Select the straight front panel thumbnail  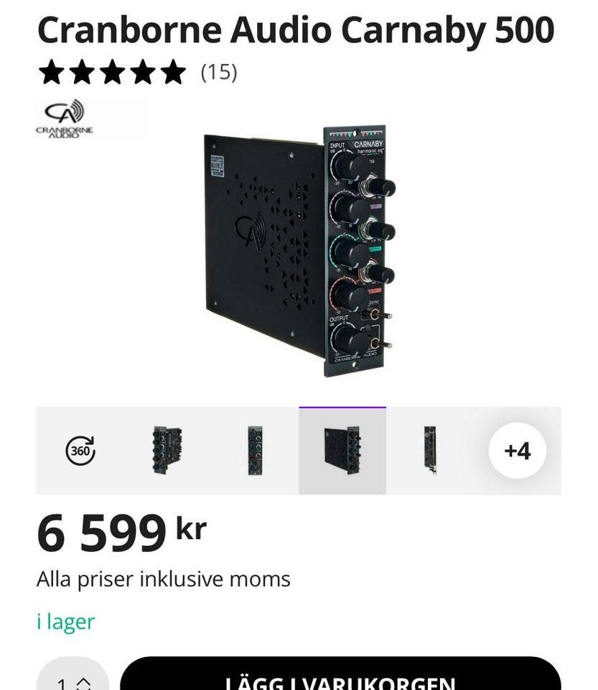(x=255, y=451)
